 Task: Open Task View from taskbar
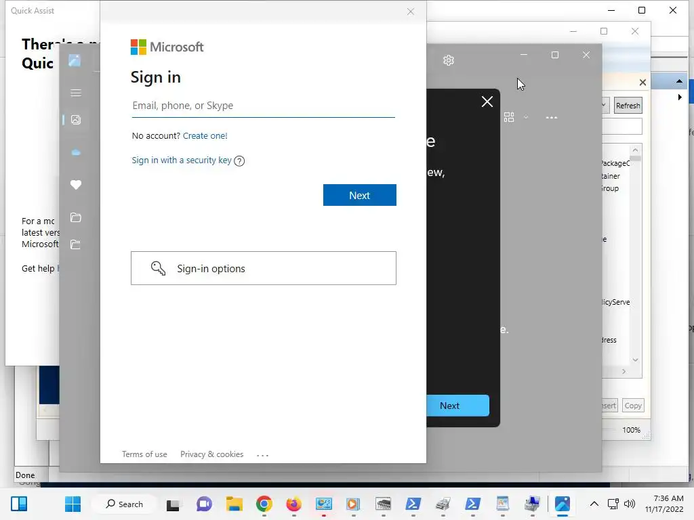coord(173,504)
